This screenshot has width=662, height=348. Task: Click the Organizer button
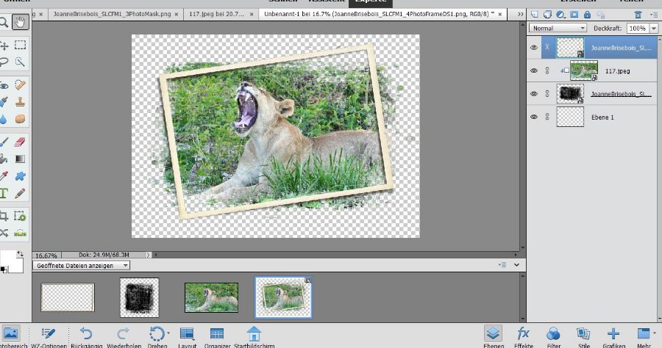[x=216, y=333]
